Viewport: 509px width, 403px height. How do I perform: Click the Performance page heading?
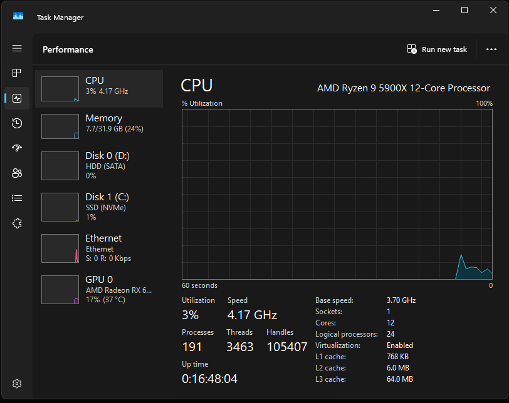click(x=68, y=49)
